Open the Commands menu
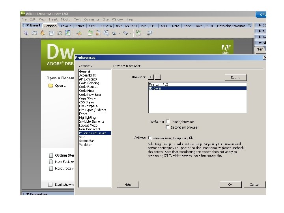284x213 pixels. click(92, 19)
